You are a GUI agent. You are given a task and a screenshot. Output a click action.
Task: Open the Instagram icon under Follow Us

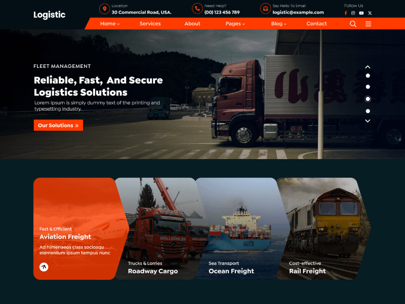(x=353, y=13)
